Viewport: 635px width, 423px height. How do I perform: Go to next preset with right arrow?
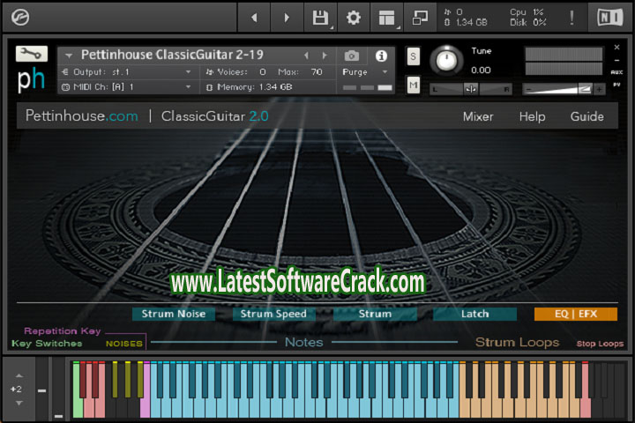click(x=287, y=18)
